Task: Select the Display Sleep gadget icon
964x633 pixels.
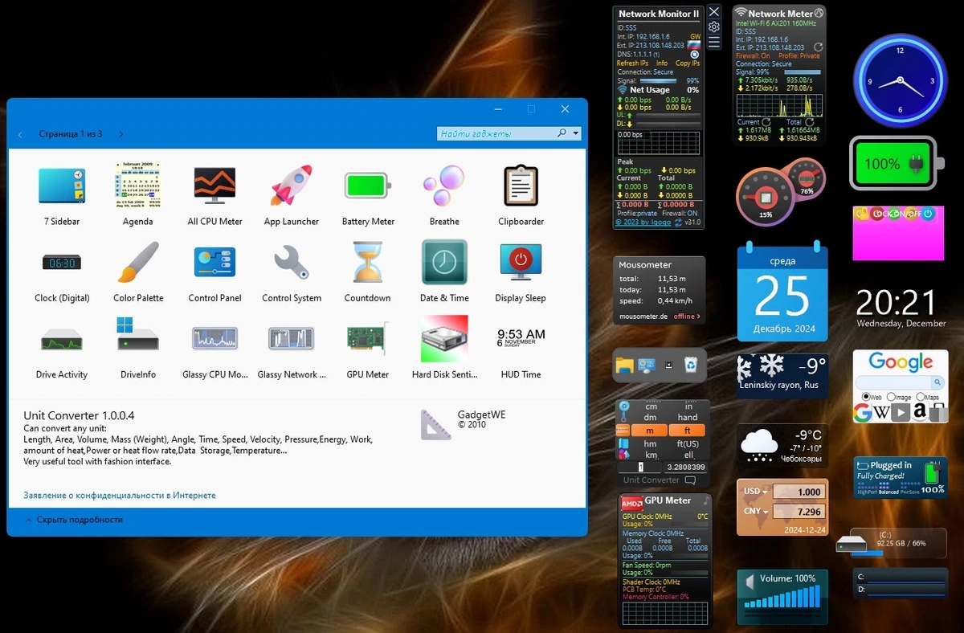Action: (521, 263)
